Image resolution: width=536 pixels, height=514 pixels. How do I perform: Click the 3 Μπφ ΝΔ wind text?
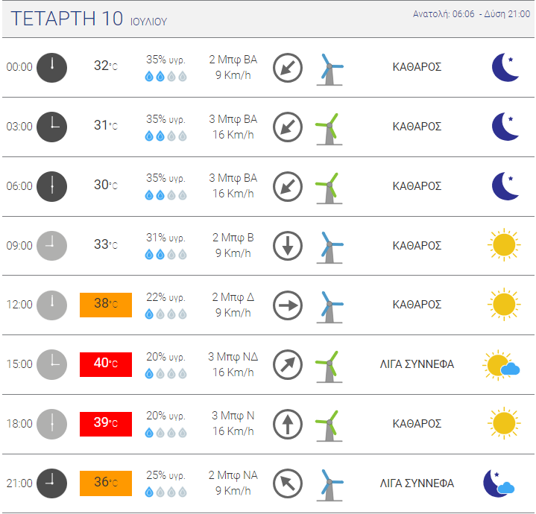point(233,357)
